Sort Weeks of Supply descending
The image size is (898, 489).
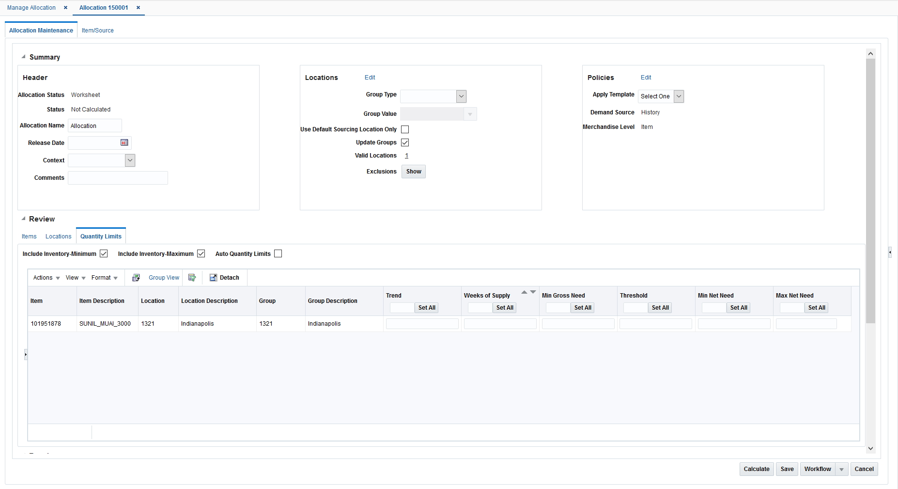[x=533, y=292]
